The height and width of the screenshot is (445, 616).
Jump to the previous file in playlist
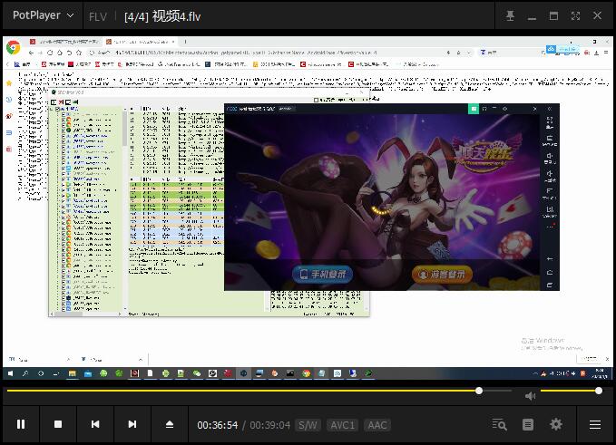tap(95, 424)
